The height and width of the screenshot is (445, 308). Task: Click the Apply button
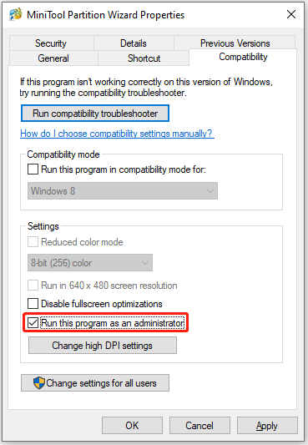coord(267,426)
